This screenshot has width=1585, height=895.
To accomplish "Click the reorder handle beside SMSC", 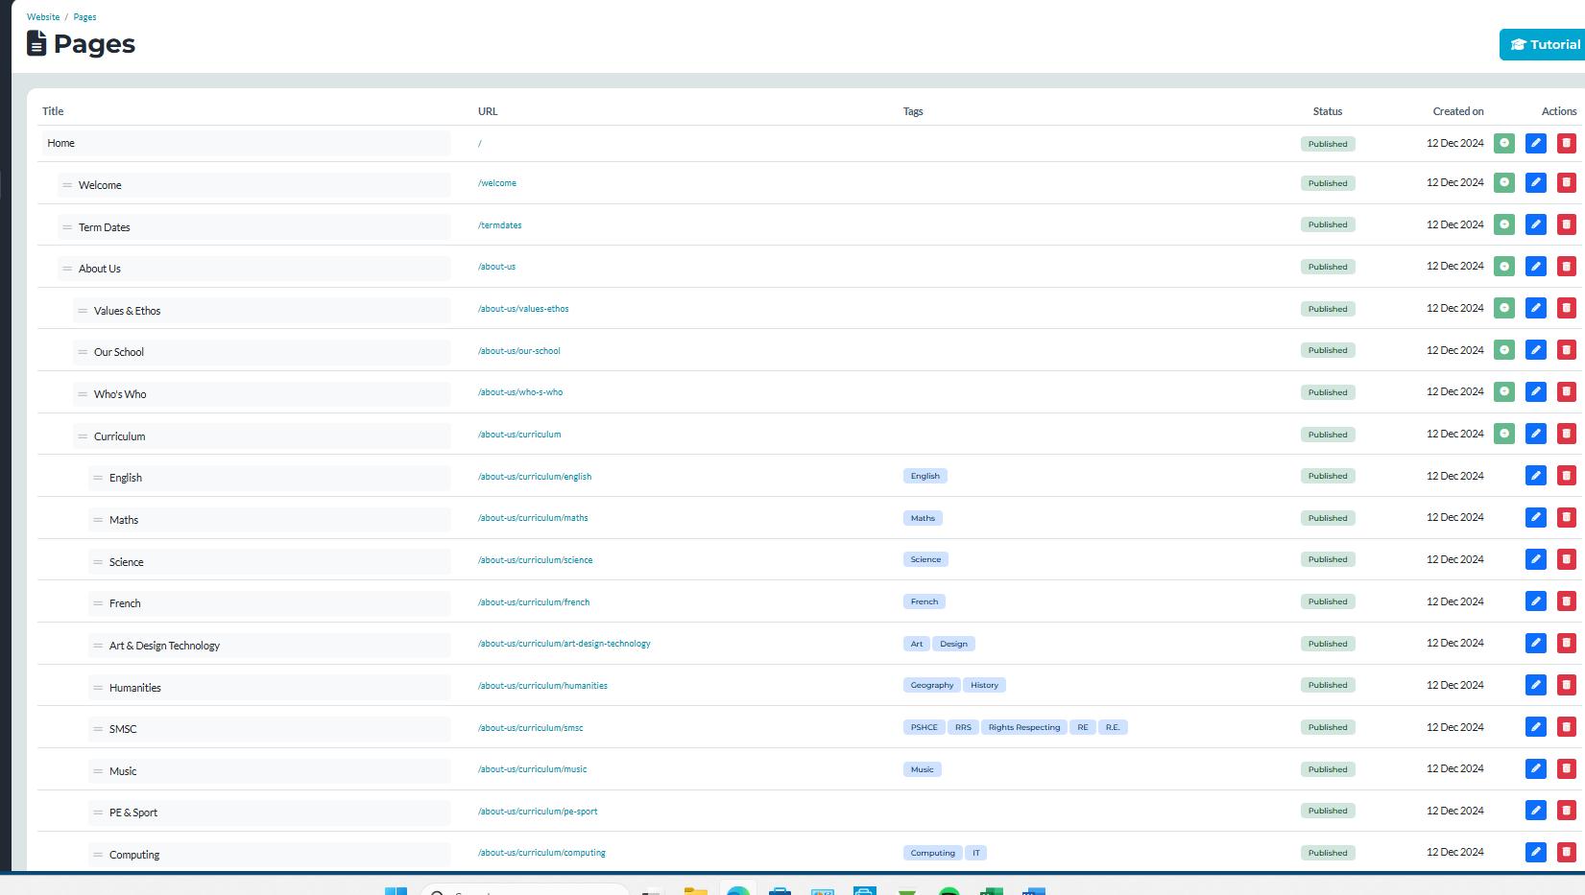I will 98,729.
